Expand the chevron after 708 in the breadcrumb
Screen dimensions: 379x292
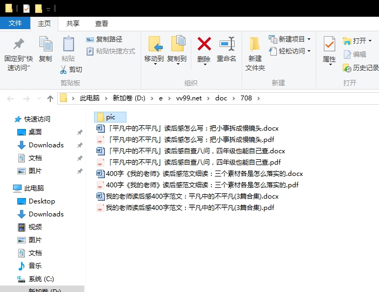point(258,98)
